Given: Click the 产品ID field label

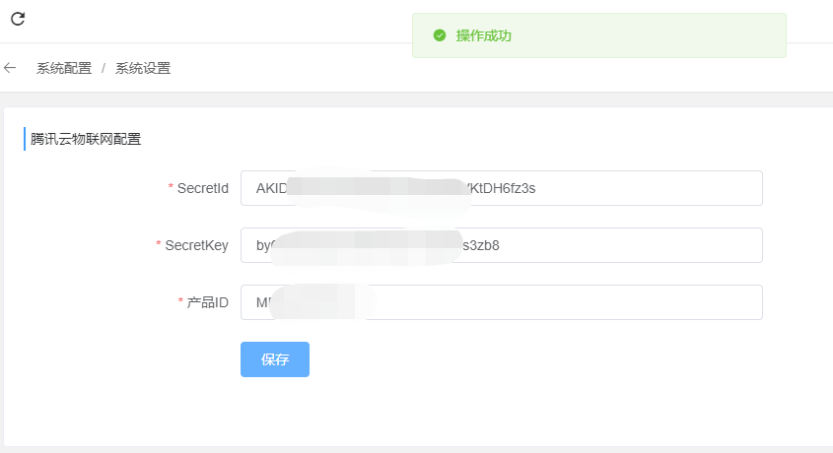Looking at the screenshot, I should [207, 302].
